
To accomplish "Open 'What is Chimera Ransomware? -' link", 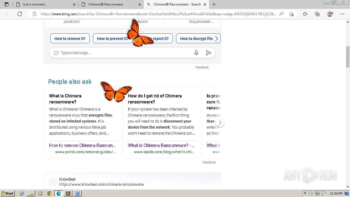I will [161, 145].
